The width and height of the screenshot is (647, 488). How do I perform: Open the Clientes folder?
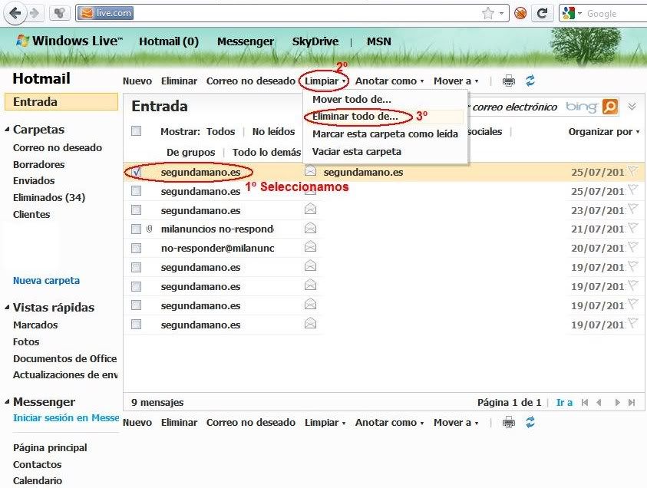click(x=31, y=215)
